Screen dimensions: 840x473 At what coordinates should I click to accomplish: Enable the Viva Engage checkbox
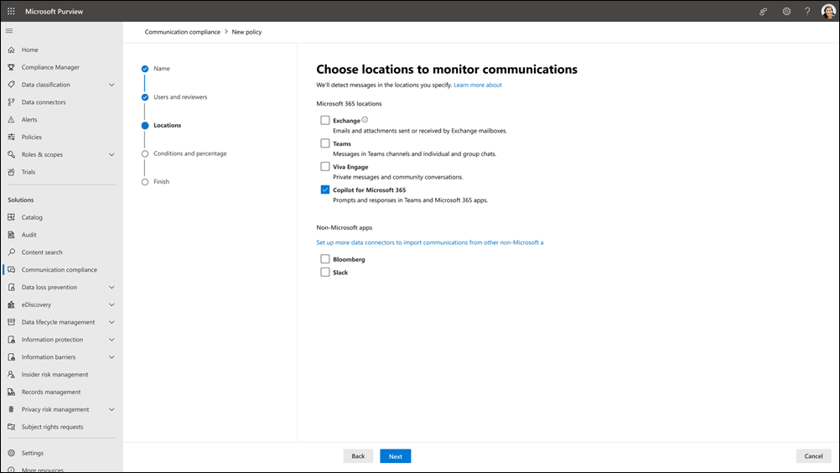[x=324, y=167]
